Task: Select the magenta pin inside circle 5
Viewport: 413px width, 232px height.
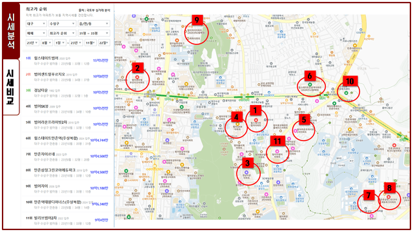Action: tap(296, 131)
